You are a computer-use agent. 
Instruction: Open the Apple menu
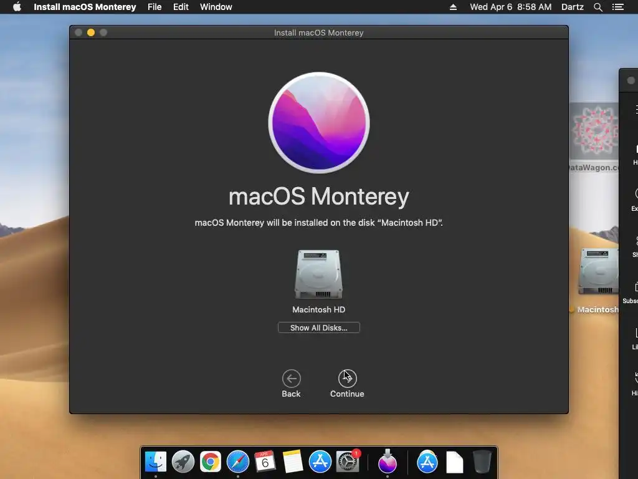click(x=17, y=7)
